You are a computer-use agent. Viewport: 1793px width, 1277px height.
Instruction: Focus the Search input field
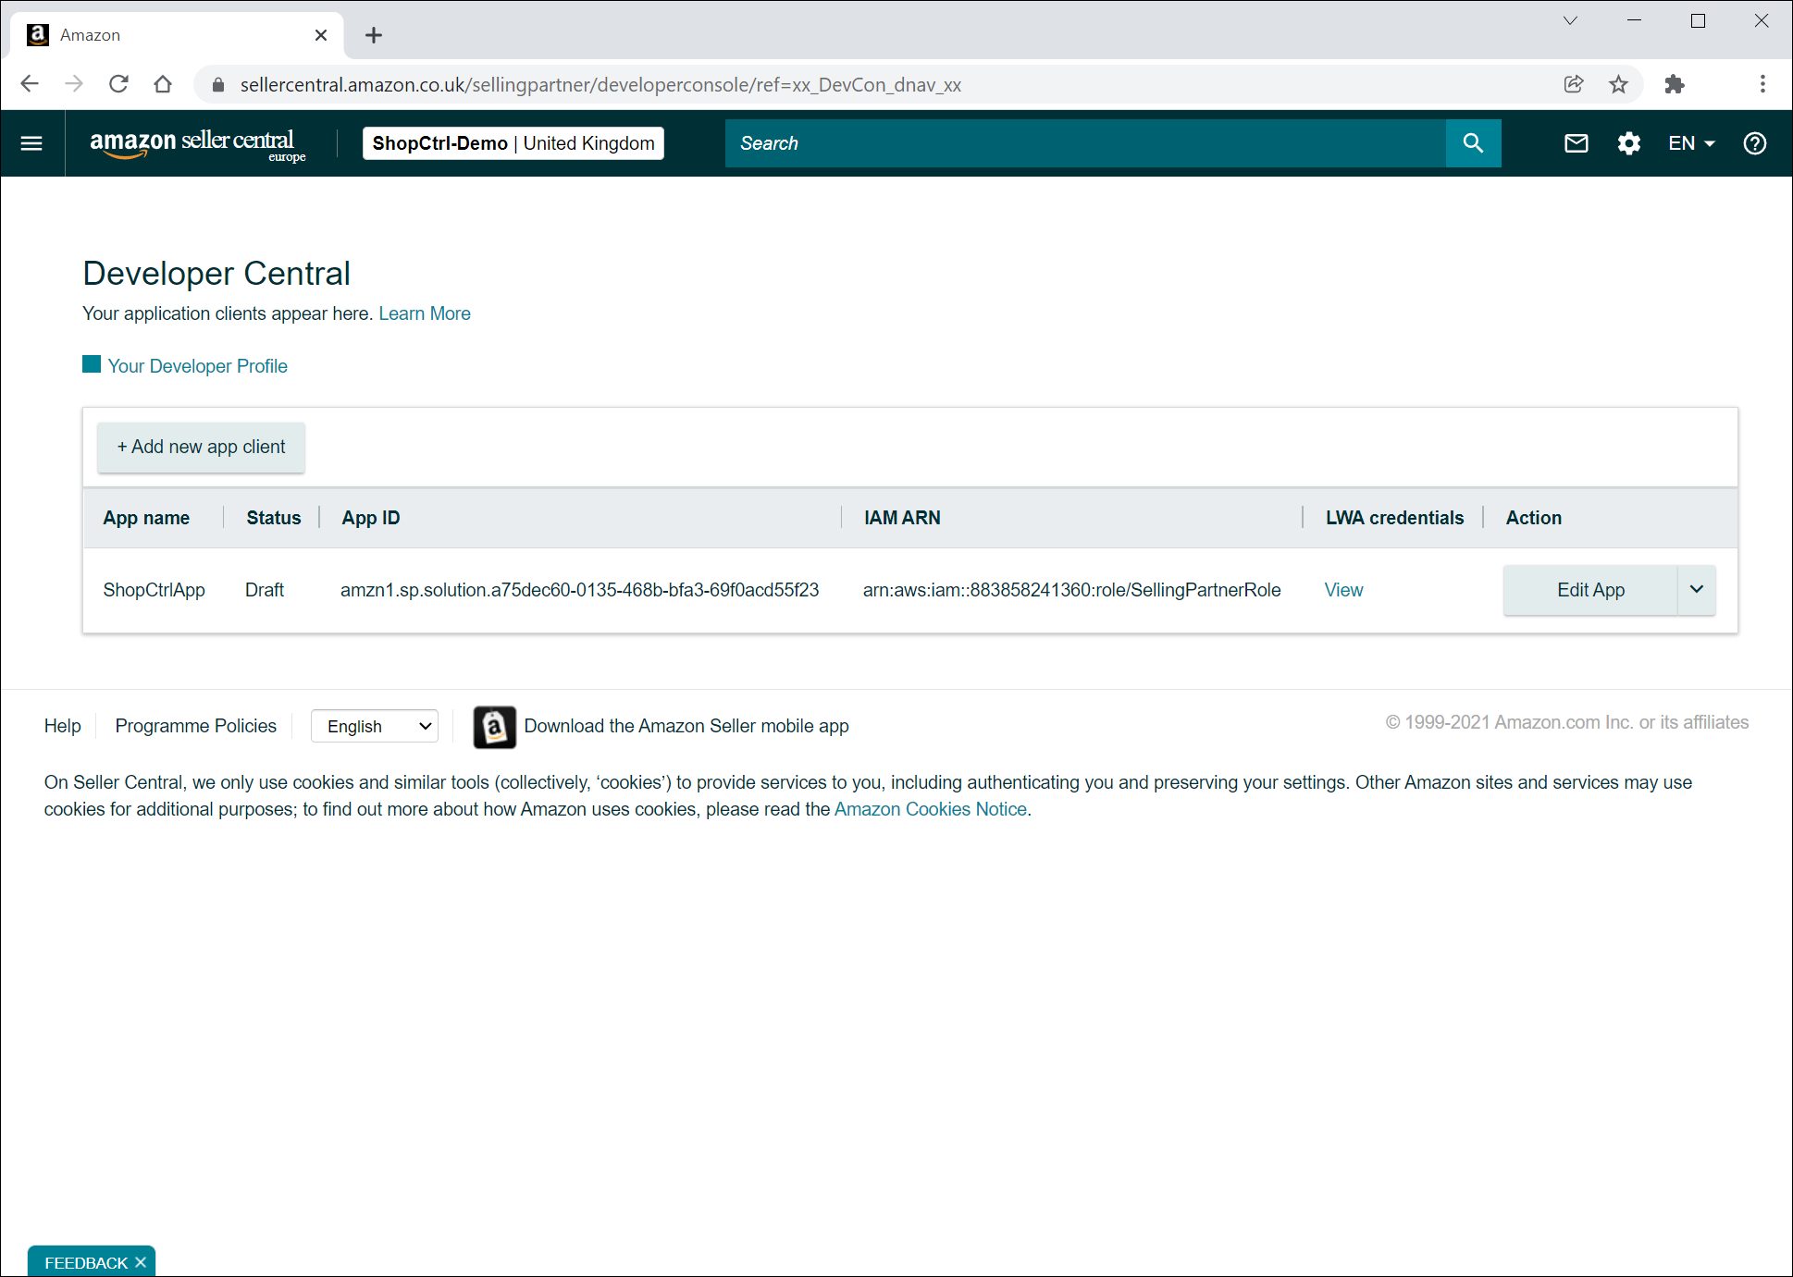pos(1085,143)
